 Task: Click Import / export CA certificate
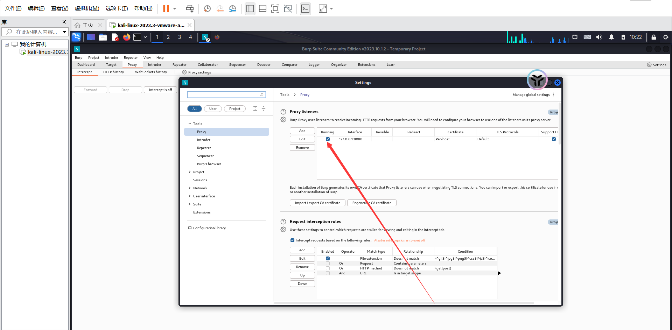click(317, 203)
